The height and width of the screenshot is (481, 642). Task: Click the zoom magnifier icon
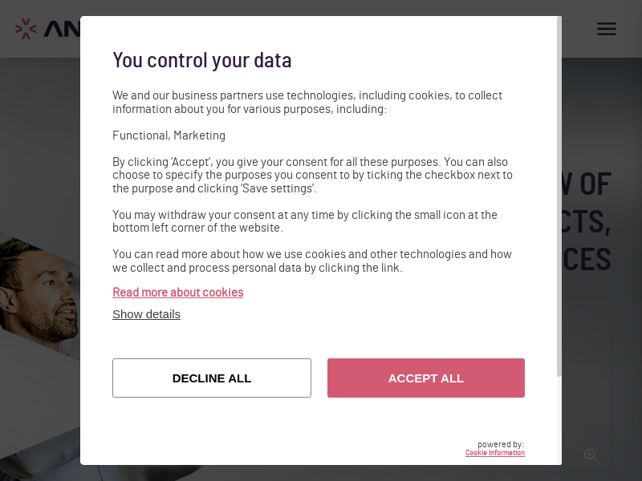click(591, 455)
